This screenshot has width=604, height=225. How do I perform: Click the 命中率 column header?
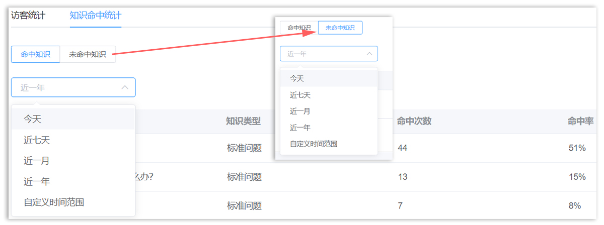coord(580,121)
